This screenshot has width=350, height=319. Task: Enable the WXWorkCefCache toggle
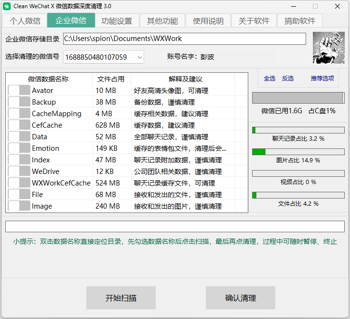point(19,183)
